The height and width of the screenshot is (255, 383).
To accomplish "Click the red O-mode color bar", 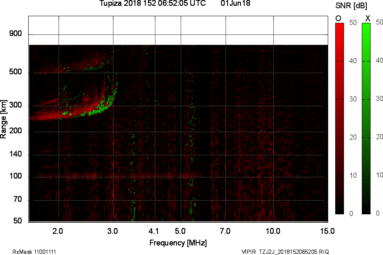I will [x=339, y=118].
